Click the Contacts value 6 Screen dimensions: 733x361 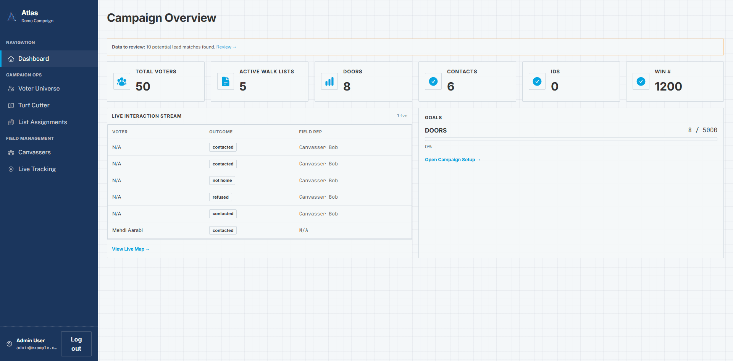pyautogui.click(x=450, y=87)
